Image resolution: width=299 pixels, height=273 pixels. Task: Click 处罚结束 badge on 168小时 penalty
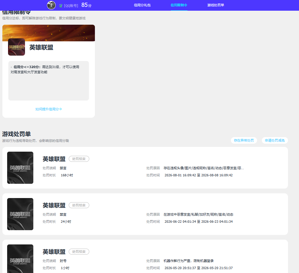point(79,159)
